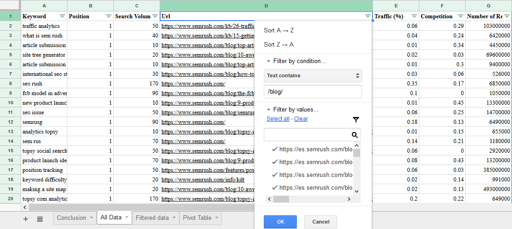This screenshot has height=229, width=512.
Task: Open the Text contains condition dropdown
Action: tap(313, 75)
